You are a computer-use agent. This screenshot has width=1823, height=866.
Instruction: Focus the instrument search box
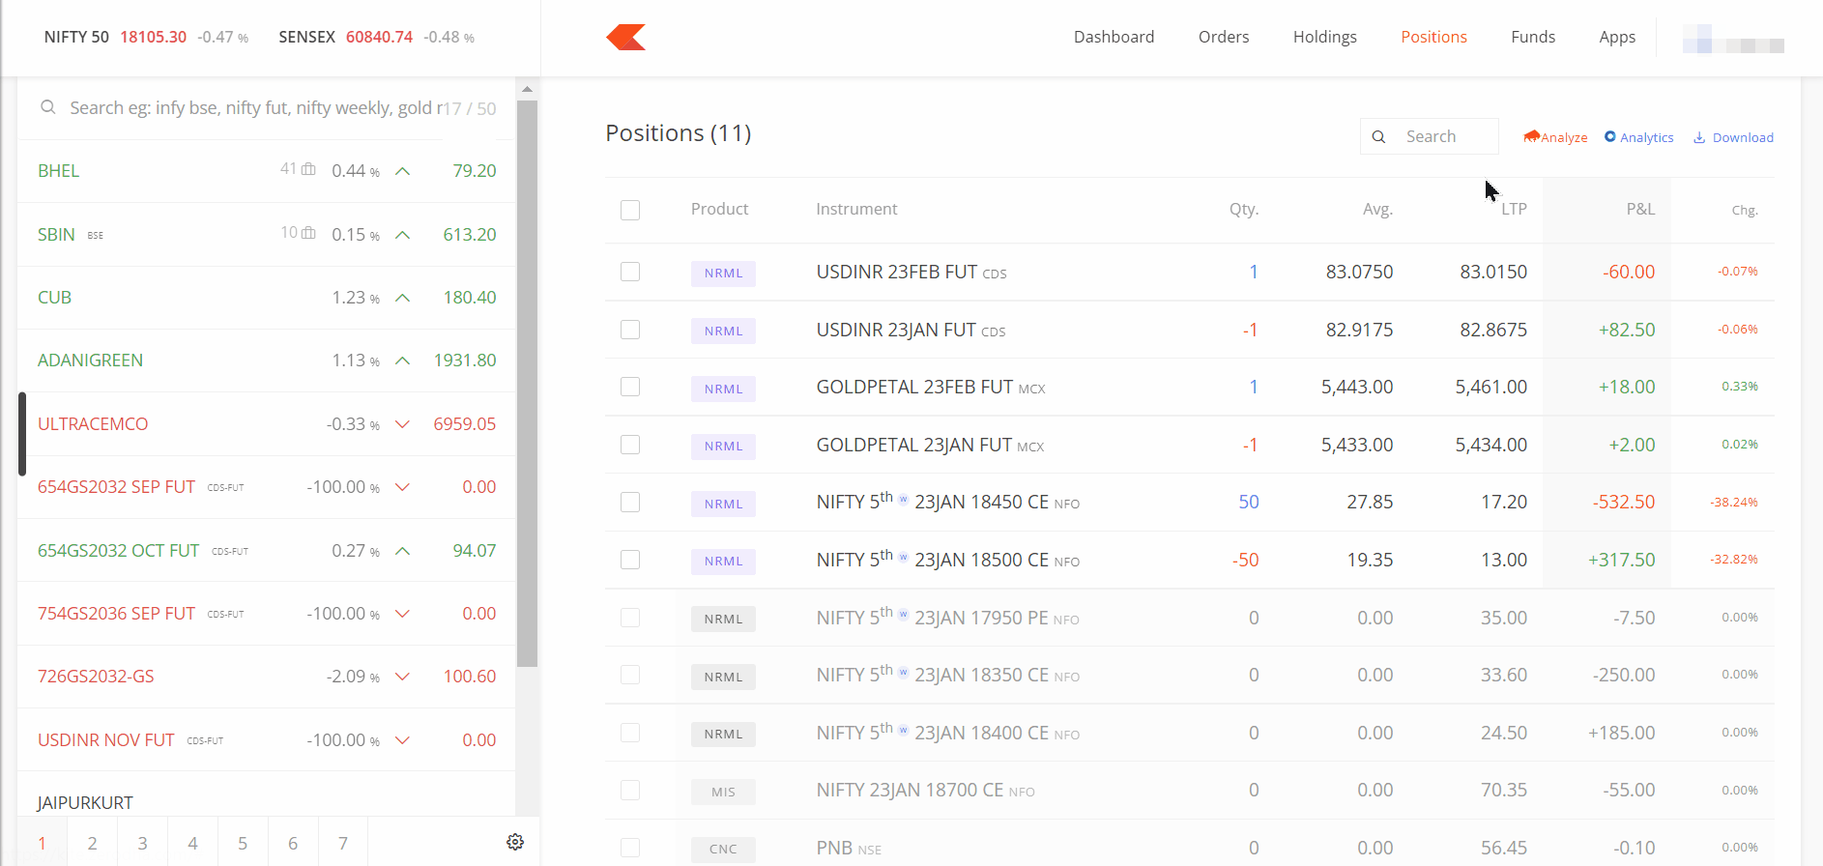click(x=256, y=108)
